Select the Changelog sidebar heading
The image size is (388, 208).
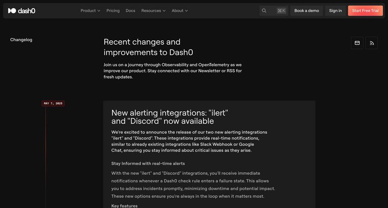coord(21,40)
